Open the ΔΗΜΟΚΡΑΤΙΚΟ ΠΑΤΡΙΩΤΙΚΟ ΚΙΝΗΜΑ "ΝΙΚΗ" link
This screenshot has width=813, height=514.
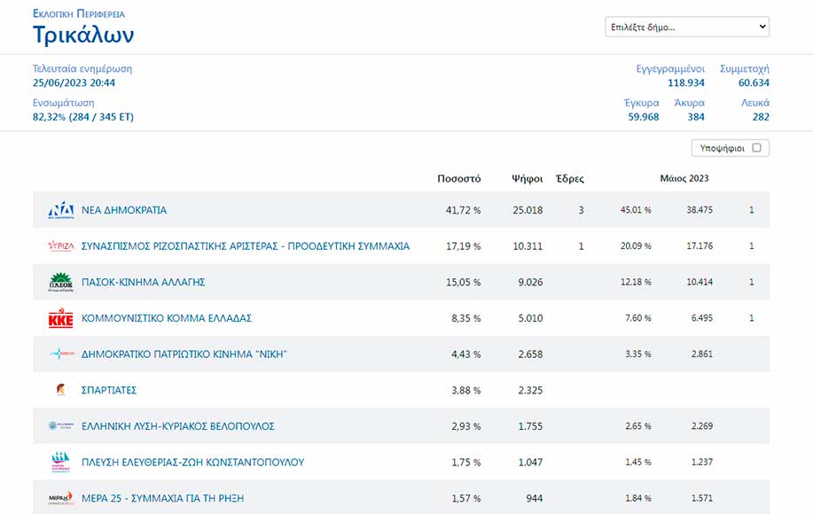184,354
